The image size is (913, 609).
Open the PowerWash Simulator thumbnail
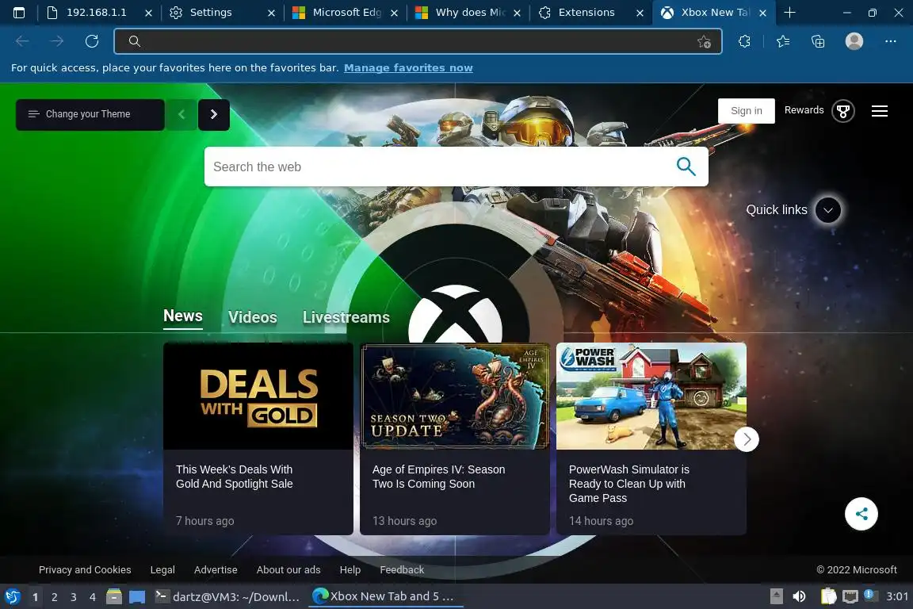[651, 396]
